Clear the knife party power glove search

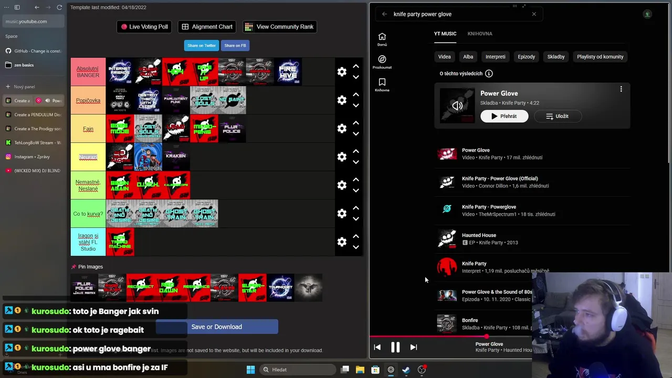point(534,14)
